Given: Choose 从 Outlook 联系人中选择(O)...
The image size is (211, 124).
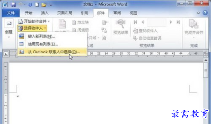Looking at the screenshot, I should point(52,52).
